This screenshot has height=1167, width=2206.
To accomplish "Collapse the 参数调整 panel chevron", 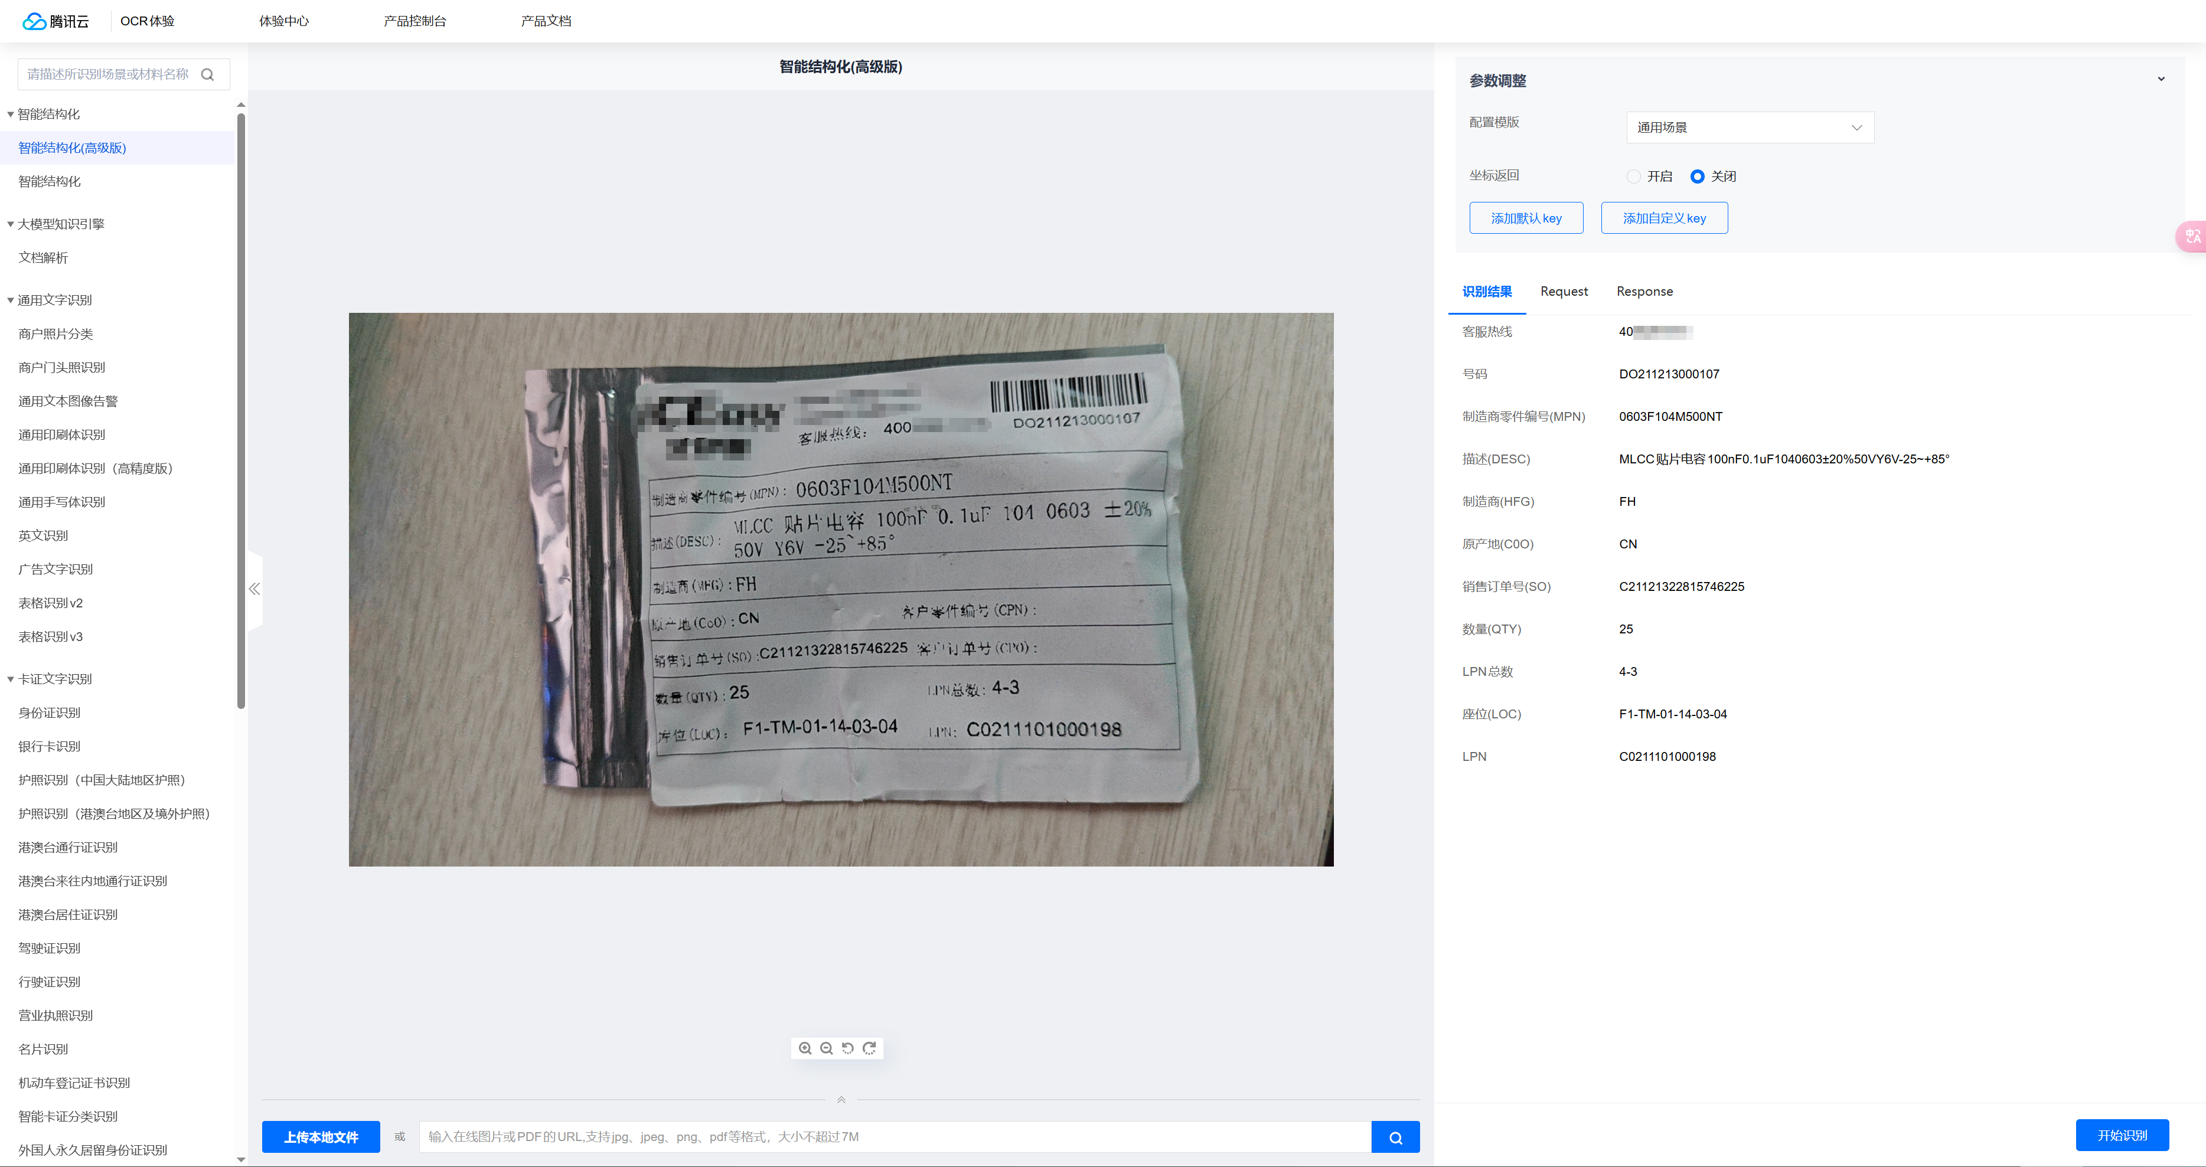I will [2161, 80].
